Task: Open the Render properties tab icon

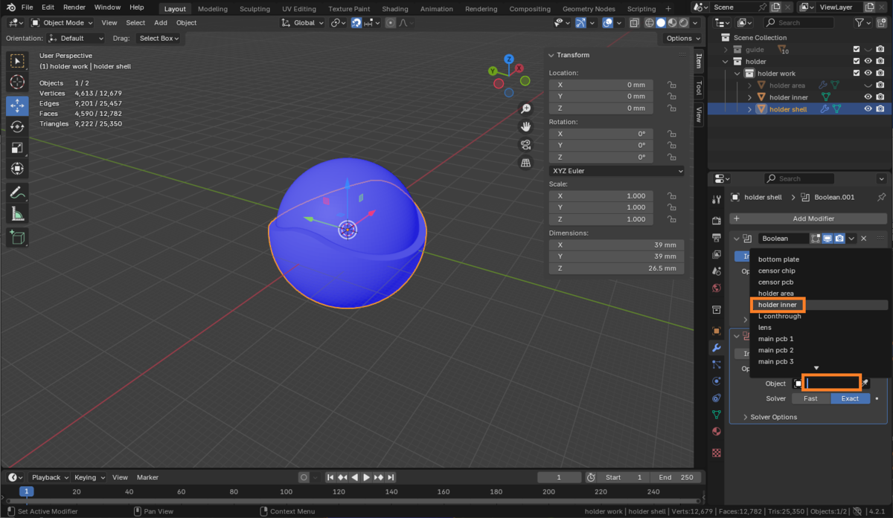Action: coord(717,221)
